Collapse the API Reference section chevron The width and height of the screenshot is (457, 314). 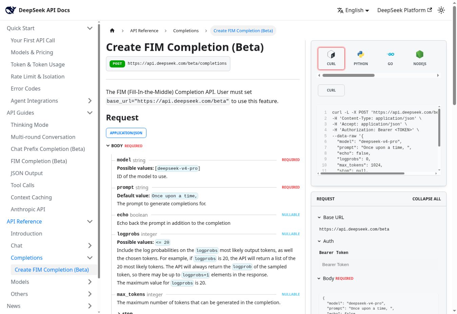pos(90,221)
